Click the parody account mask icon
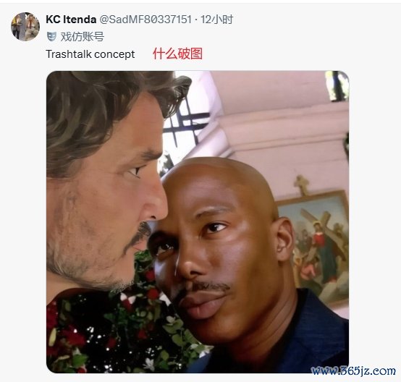This screenshot has height=382, width=401. 51,37
